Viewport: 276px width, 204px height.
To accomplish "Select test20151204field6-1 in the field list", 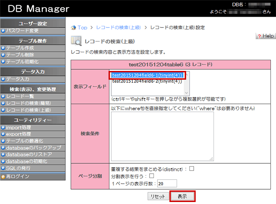I will [x=147, y=75].
